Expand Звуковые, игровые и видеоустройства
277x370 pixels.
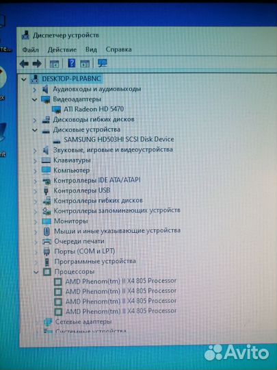coord(35,151)
